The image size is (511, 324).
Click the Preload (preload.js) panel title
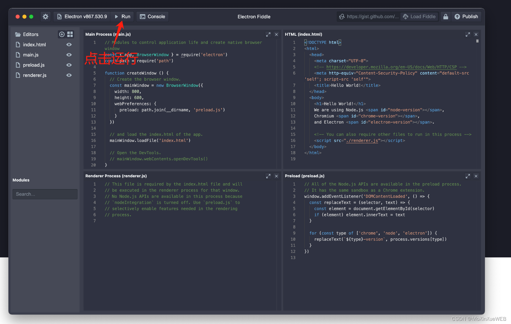[305, 176]
